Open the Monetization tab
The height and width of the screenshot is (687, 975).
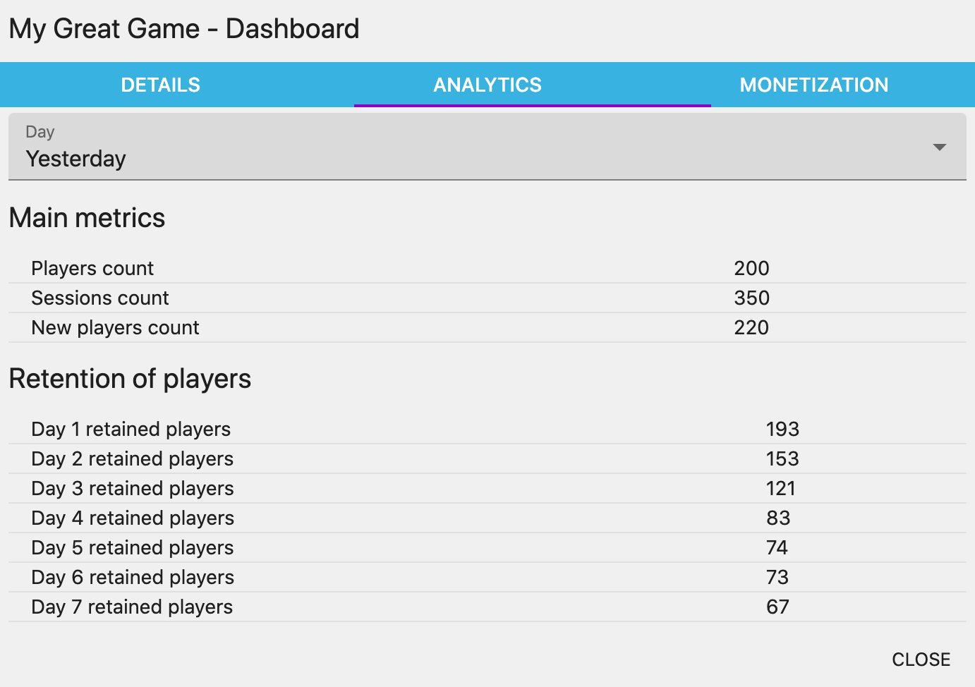[x=813, y=85]
